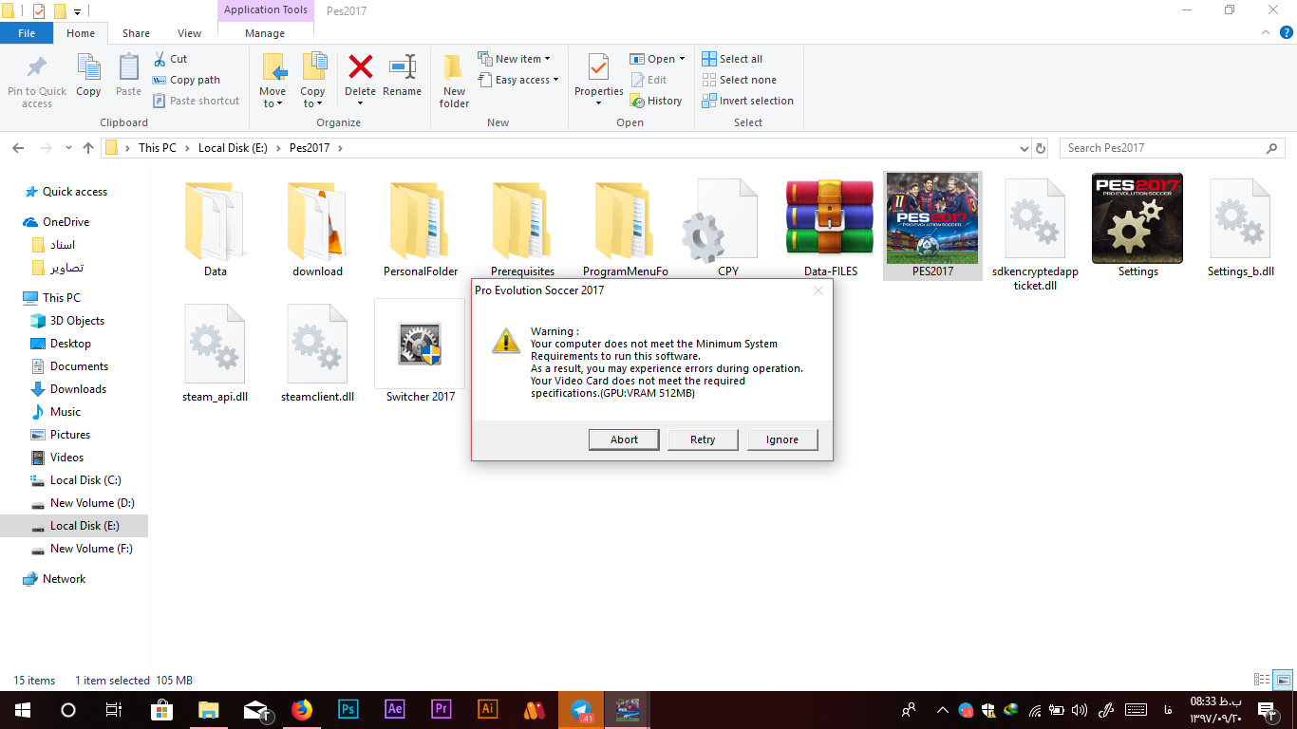Click the Abort button in warning dialog
The width and height of the screenshot is (1297, 729).
pos(624,439)
